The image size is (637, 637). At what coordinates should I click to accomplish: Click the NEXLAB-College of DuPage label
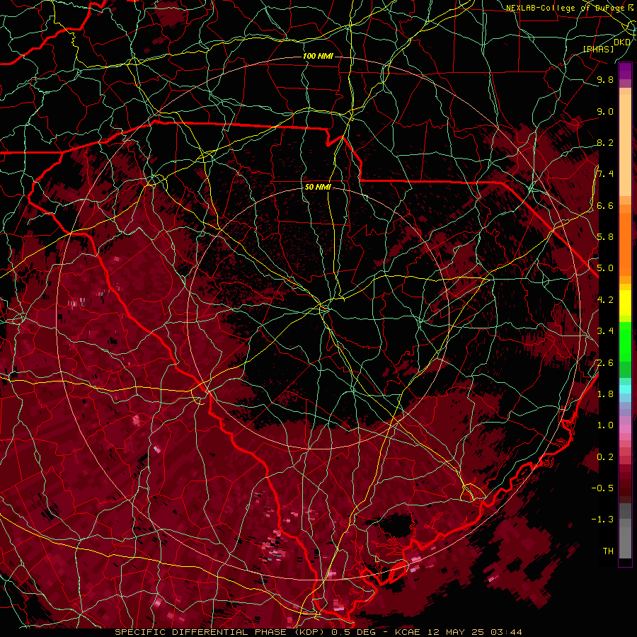tap(566, 8)
